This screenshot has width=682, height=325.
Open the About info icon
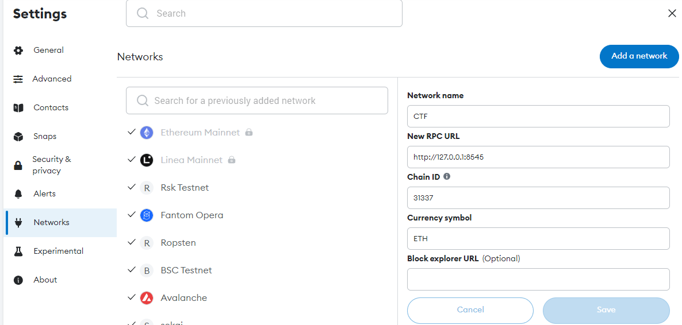[18, 280]
